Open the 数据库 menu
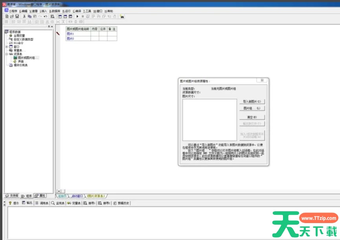Image resolution: width=340 pixels, height=240 pixels. click(x=54, y=11)
